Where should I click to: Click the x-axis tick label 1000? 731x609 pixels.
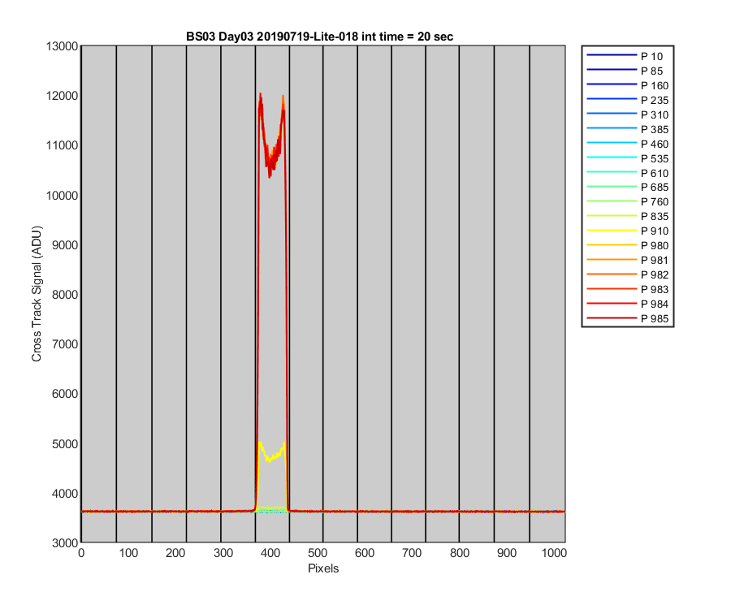pyautogui.click(x=554, y=553)
